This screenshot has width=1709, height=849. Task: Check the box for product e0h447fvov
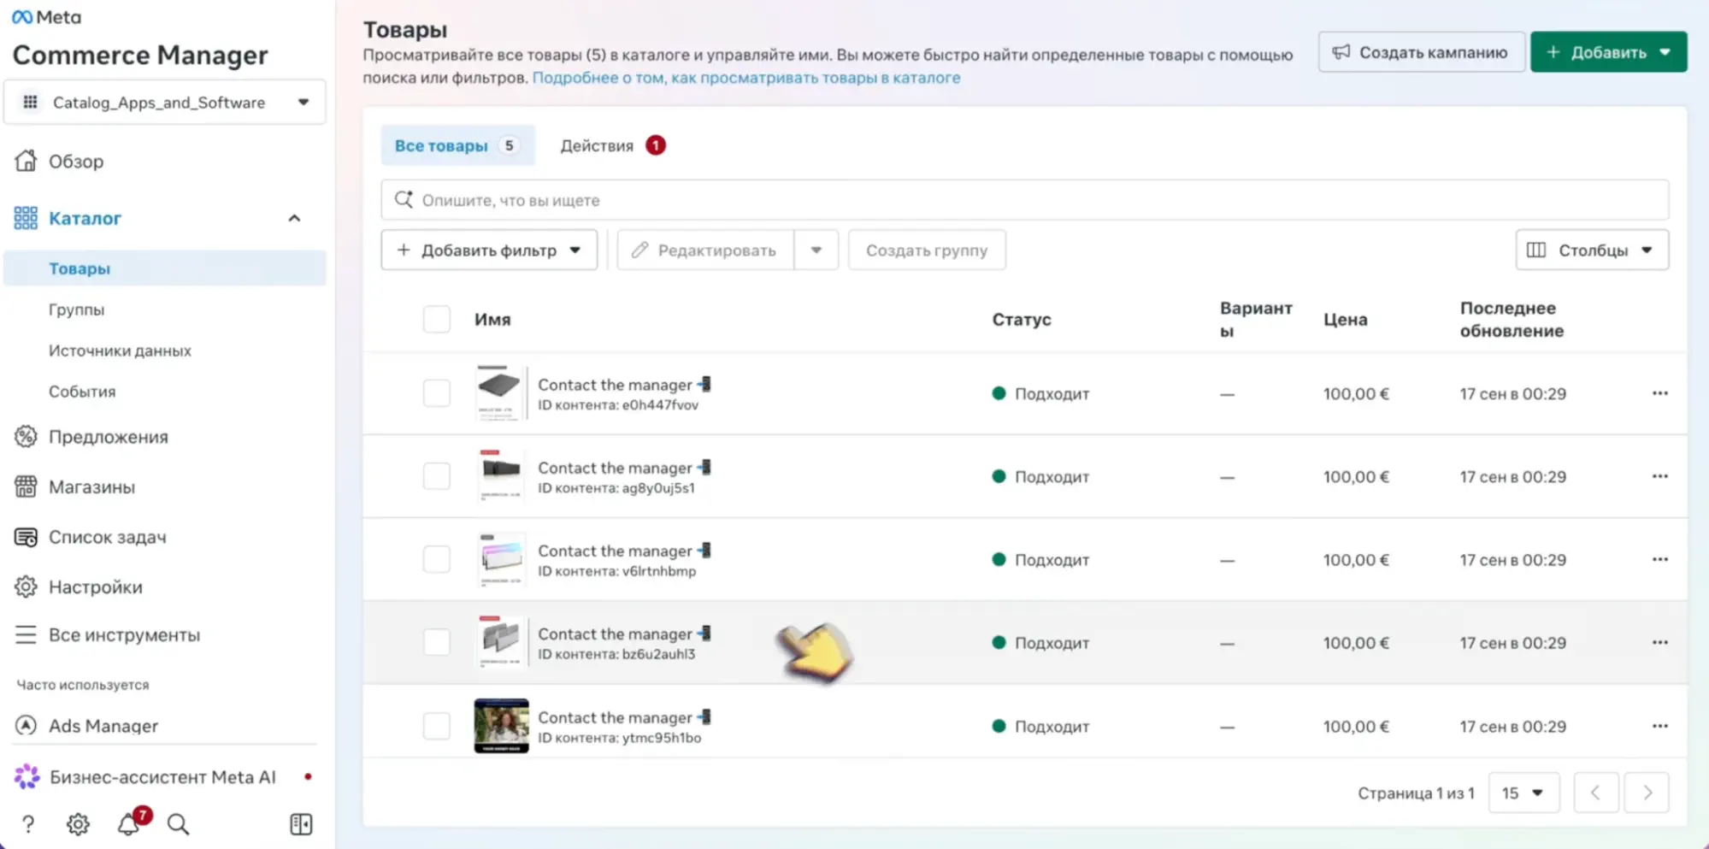[437, 393]
